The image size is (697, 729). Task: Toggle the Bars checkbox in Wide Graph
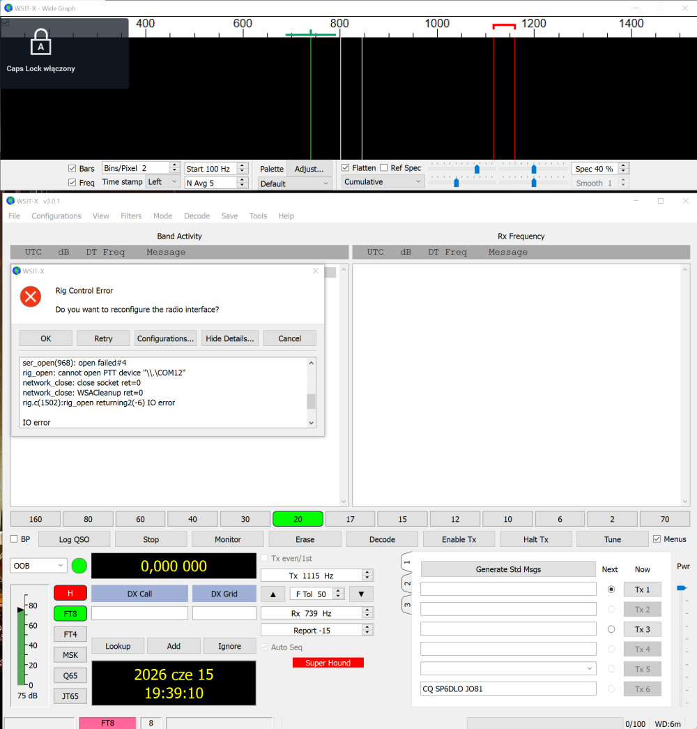coord(72,168)
